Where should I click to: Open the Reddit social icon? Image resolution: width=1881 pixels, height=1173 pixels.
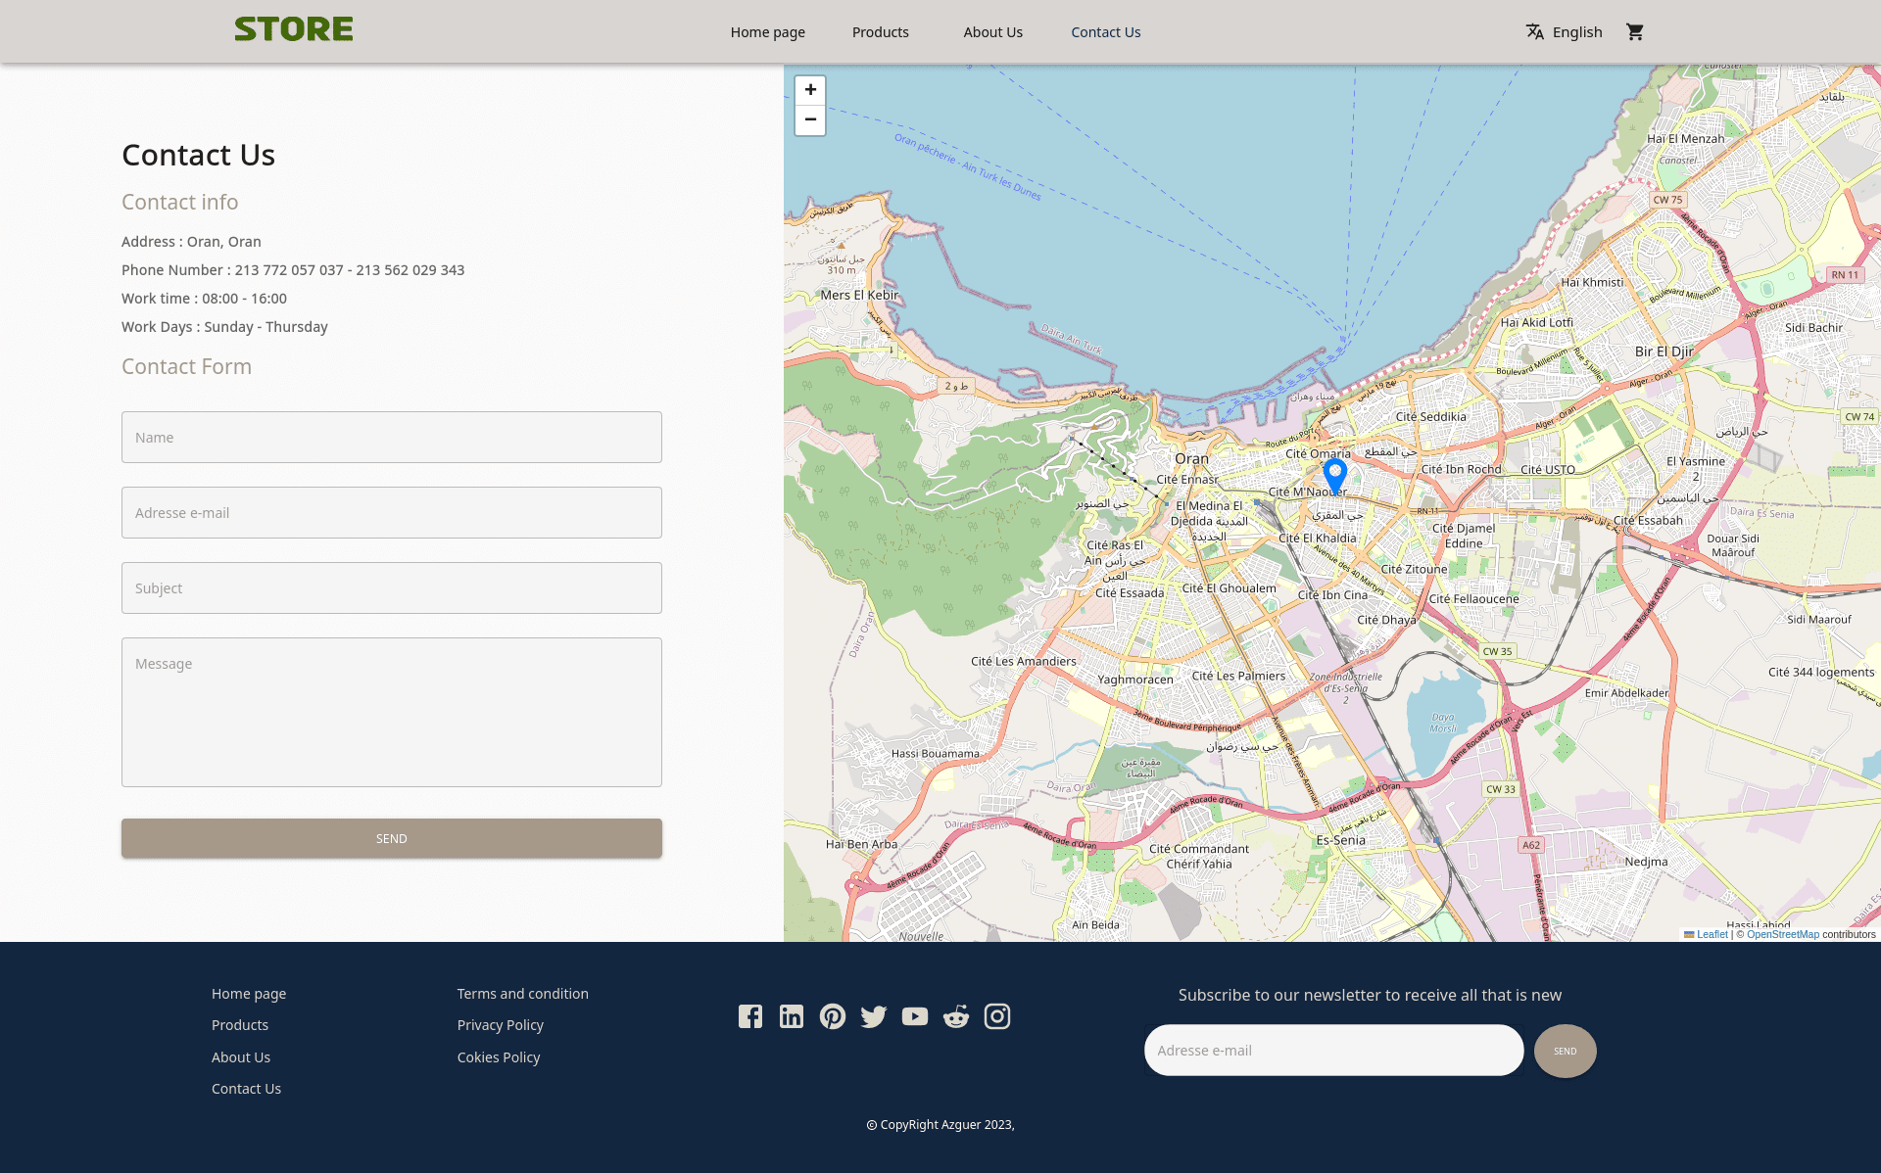point(956,1016)
